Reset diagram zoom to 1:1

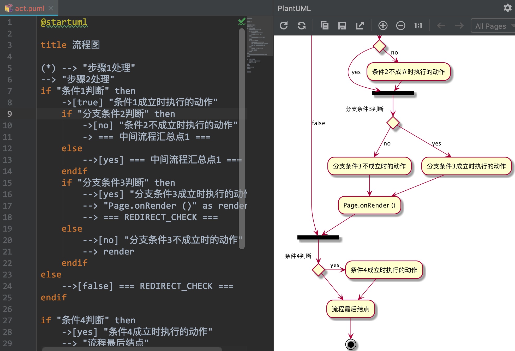coord(418,26)
